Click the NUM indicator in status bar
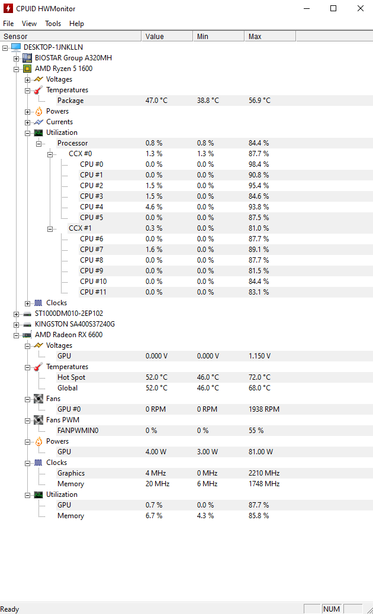The width and height of the screenshot is (373, 614). coord(332,609)
